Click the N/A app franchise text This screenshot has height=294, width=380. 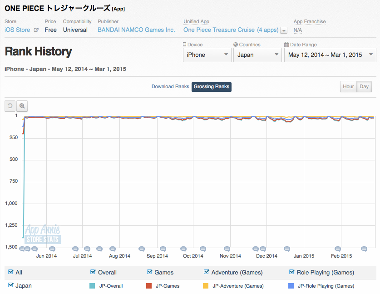point(298,30)
